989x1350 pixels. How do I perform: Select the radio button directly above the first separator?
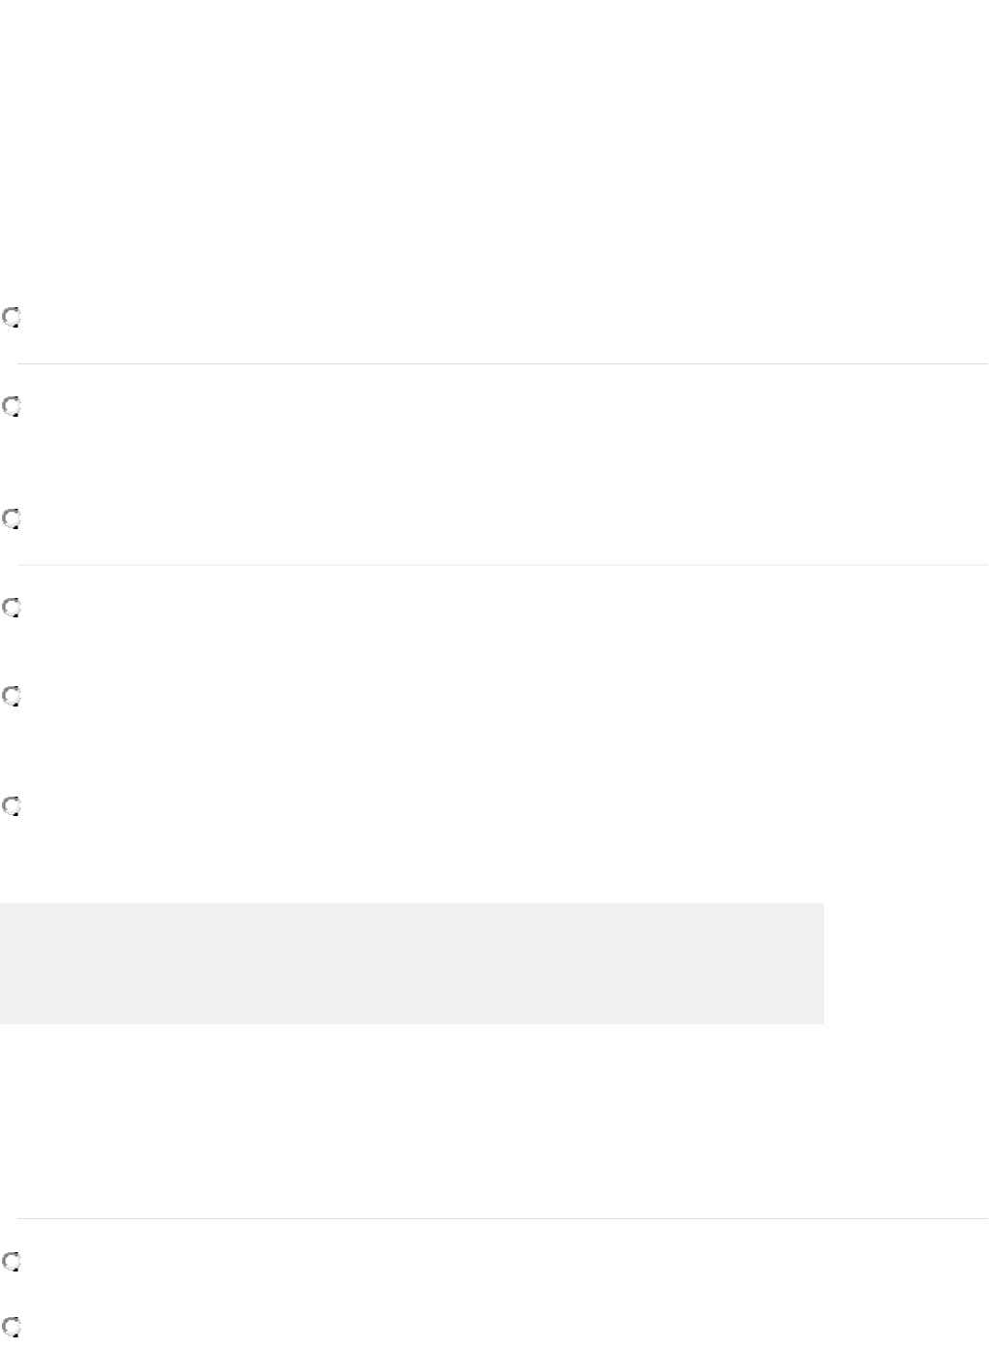[12, 318]
